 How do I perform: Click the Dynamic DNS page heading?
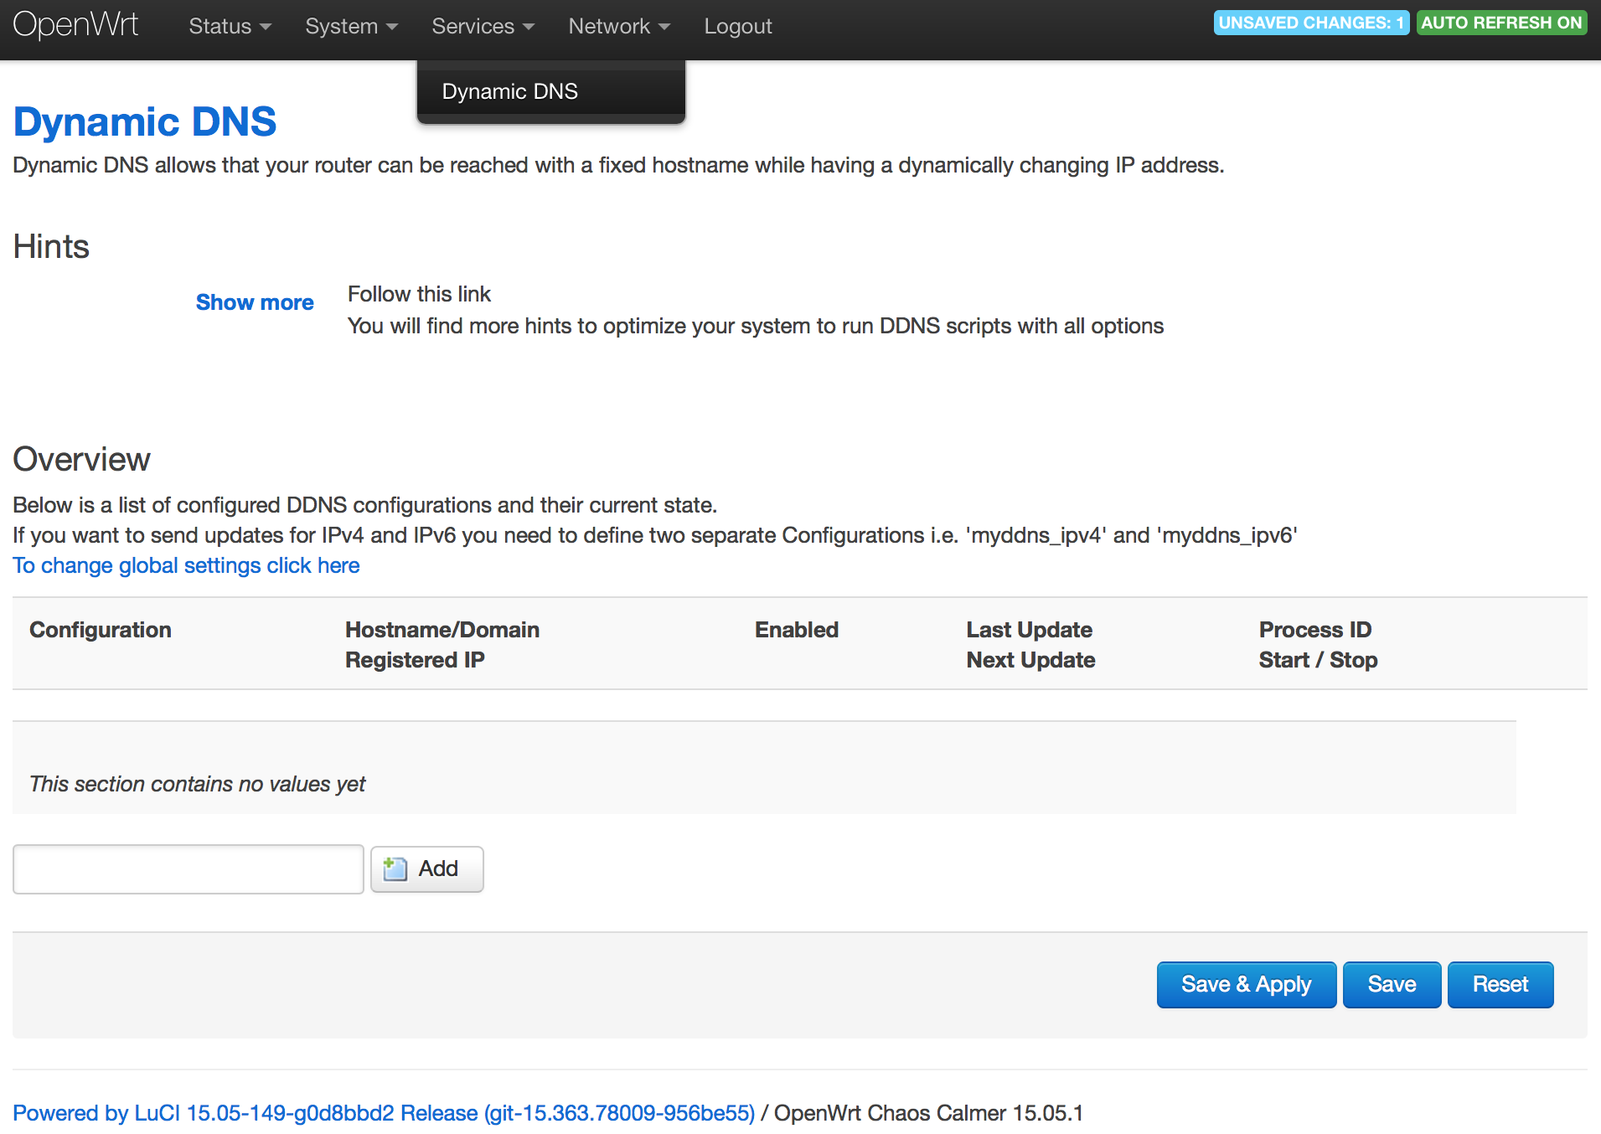pyautogui.click(x=145, y=121)
